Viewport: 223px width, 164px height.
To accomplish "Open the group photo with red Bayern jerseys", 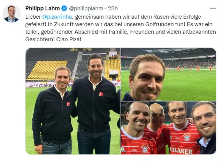I will pos(169,128).
